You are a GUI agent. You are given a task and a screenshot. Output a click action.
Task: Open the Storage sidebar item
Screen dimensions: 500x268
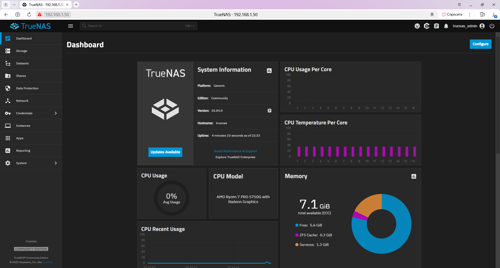point(31,51)
